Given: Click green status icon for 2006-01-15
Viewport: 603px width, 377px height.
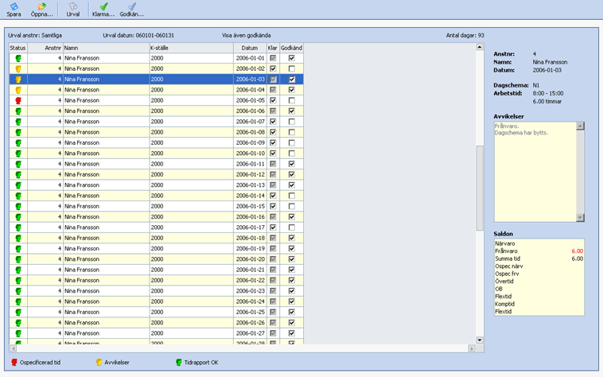Looking at the screenshot, I should [x=18, y=206].
